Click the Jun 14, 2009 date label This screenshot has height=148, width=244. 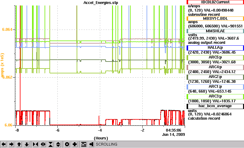[173, 135]
